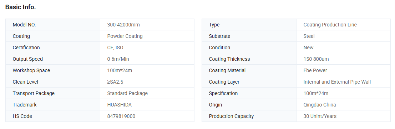Click the value '300-42000mm'
Image resolution: width=395 pixels, height=129 pixels.
click(x=123, y=25)
